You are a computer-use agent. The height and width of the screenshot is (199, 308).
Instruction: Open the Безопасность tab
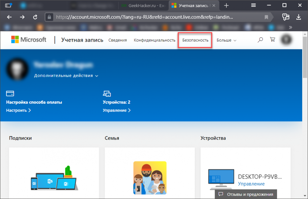click(x=195, y=40)
